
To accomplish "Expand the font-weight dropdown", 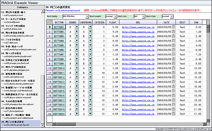I will click(115, 16).
